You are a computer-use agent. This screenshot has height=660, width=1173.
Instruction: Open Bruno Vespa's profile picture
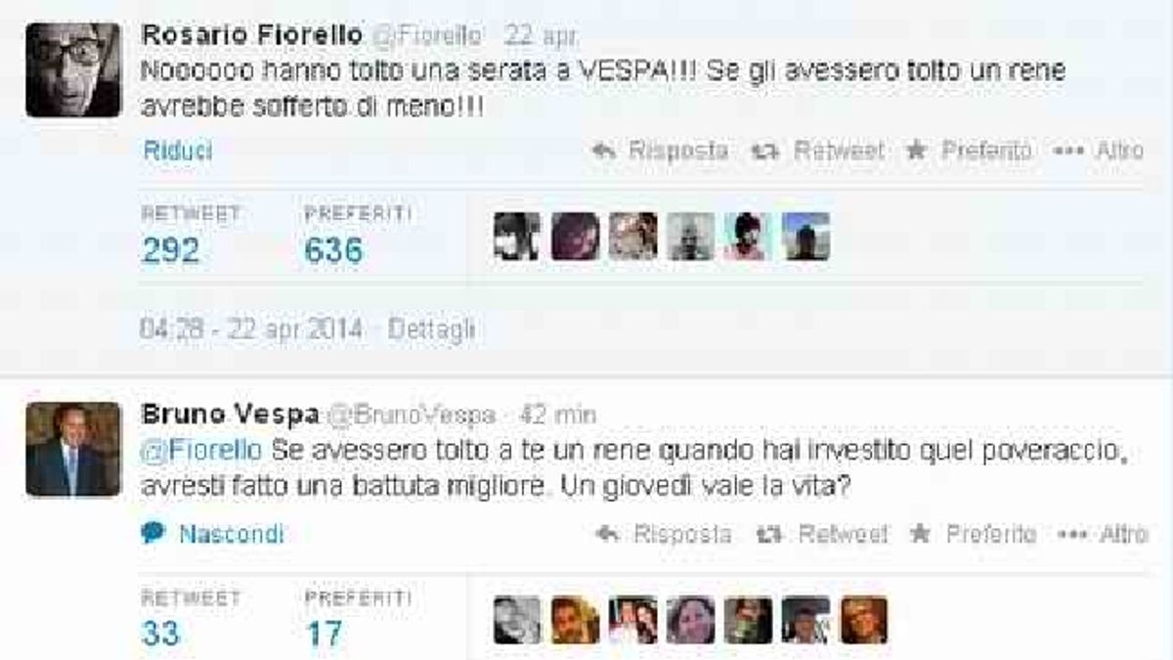point(72,449)
